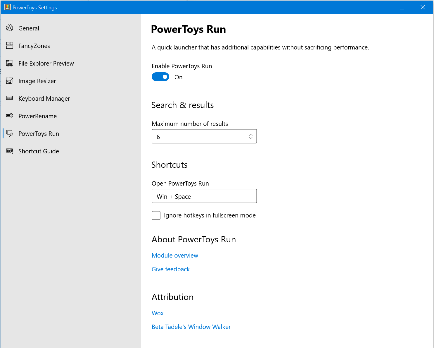Open the Wox attribution link

coord(158,313)
